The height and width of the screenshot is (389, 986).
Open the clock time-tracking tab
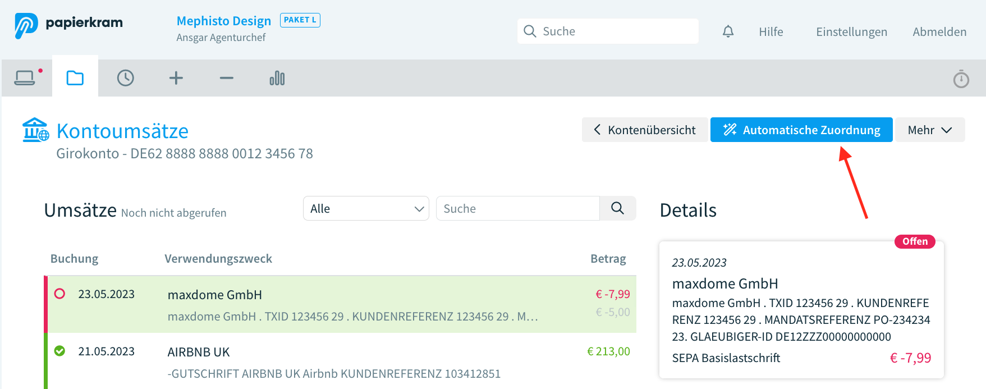(125, 78)
